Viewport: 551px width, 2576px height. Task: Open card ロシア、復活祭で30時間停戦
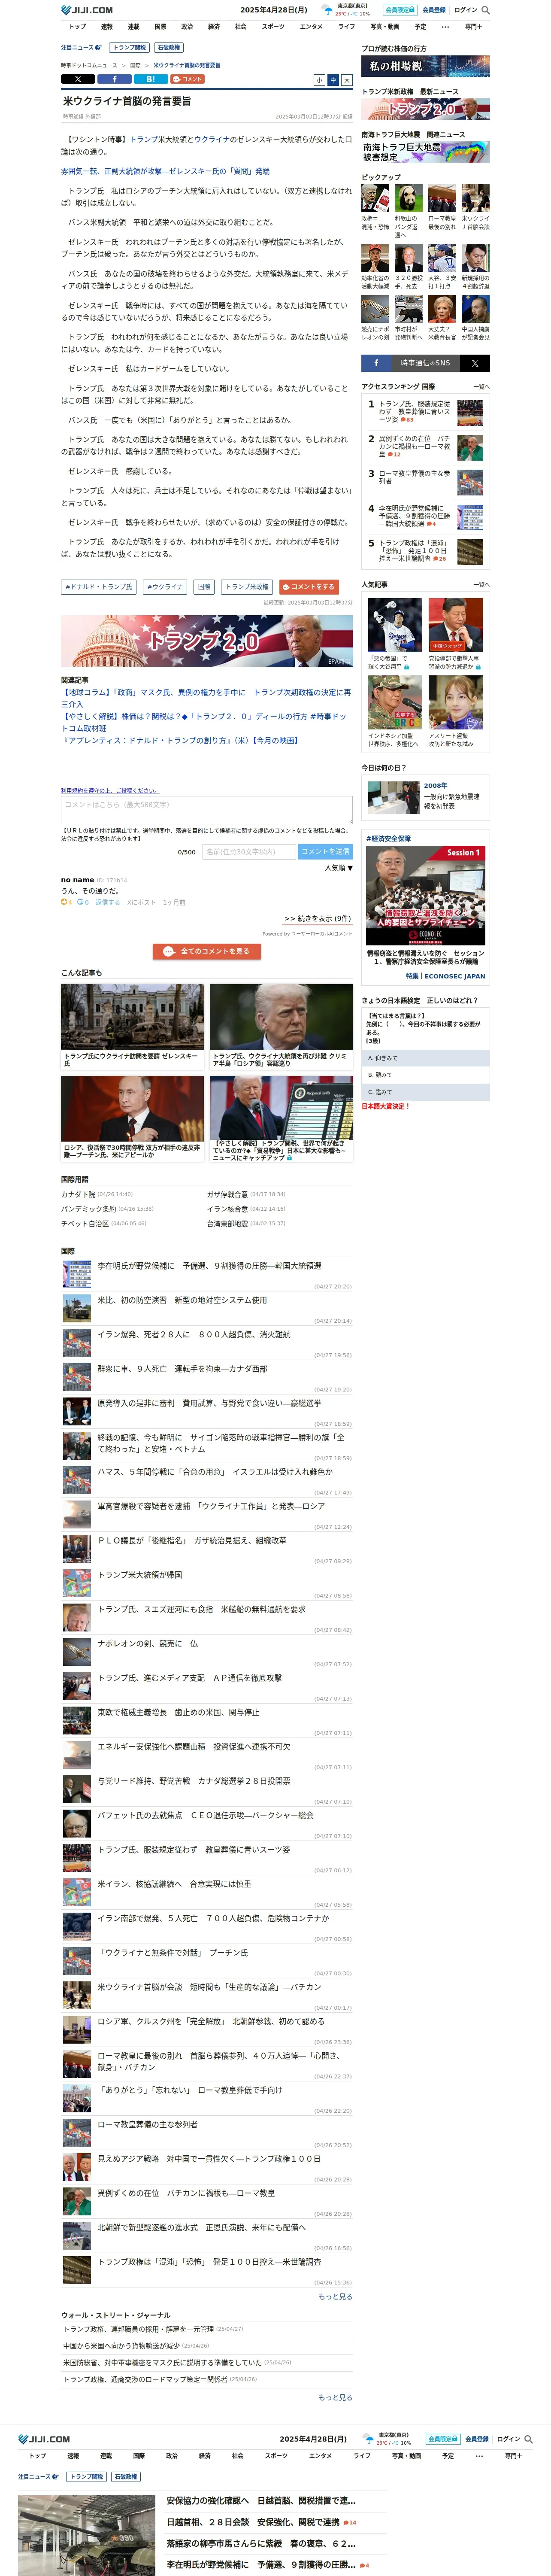(132, 1118)
